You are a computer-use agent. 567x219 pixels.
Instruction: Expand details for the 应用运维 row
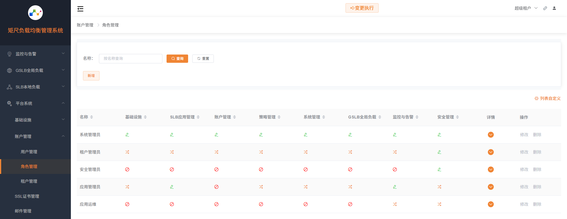(491, 204)
